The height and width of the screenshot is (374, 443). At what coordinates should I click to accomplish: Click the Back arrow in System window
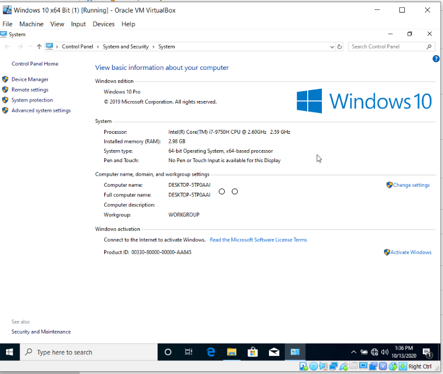click(x=8, y=46)
